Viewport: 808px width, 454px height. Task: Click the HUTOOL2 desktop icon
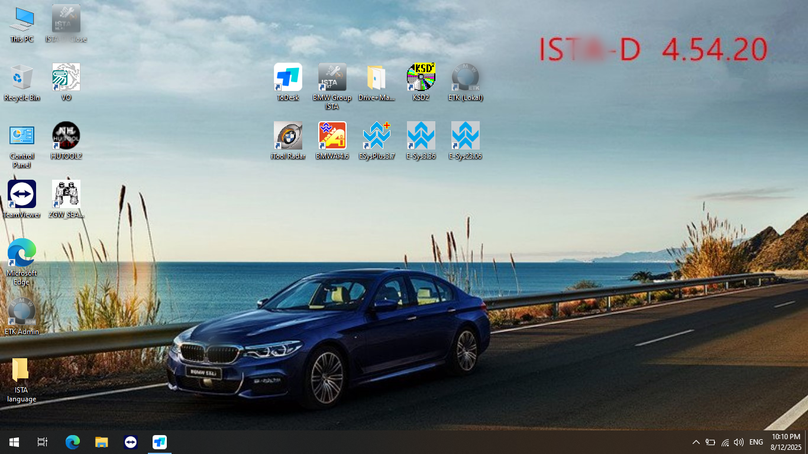(x=66, y=136)
